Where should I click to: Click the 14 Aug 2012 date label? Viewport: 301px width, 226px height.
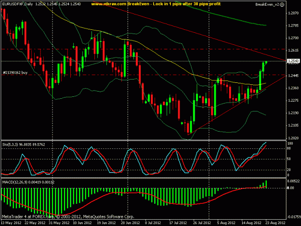coord(251,223)
